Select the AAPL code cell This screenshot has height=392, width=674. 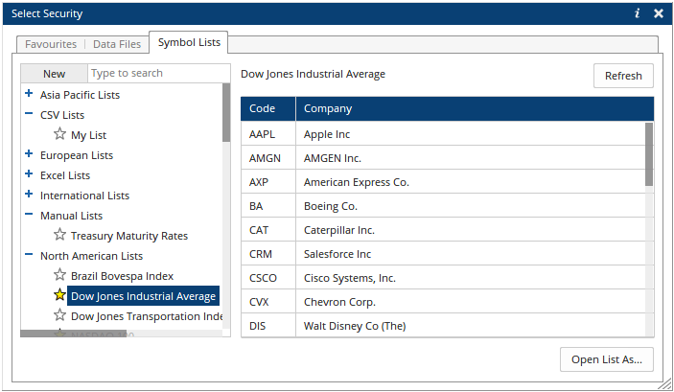pyautogui.click(x=268, y=134)
